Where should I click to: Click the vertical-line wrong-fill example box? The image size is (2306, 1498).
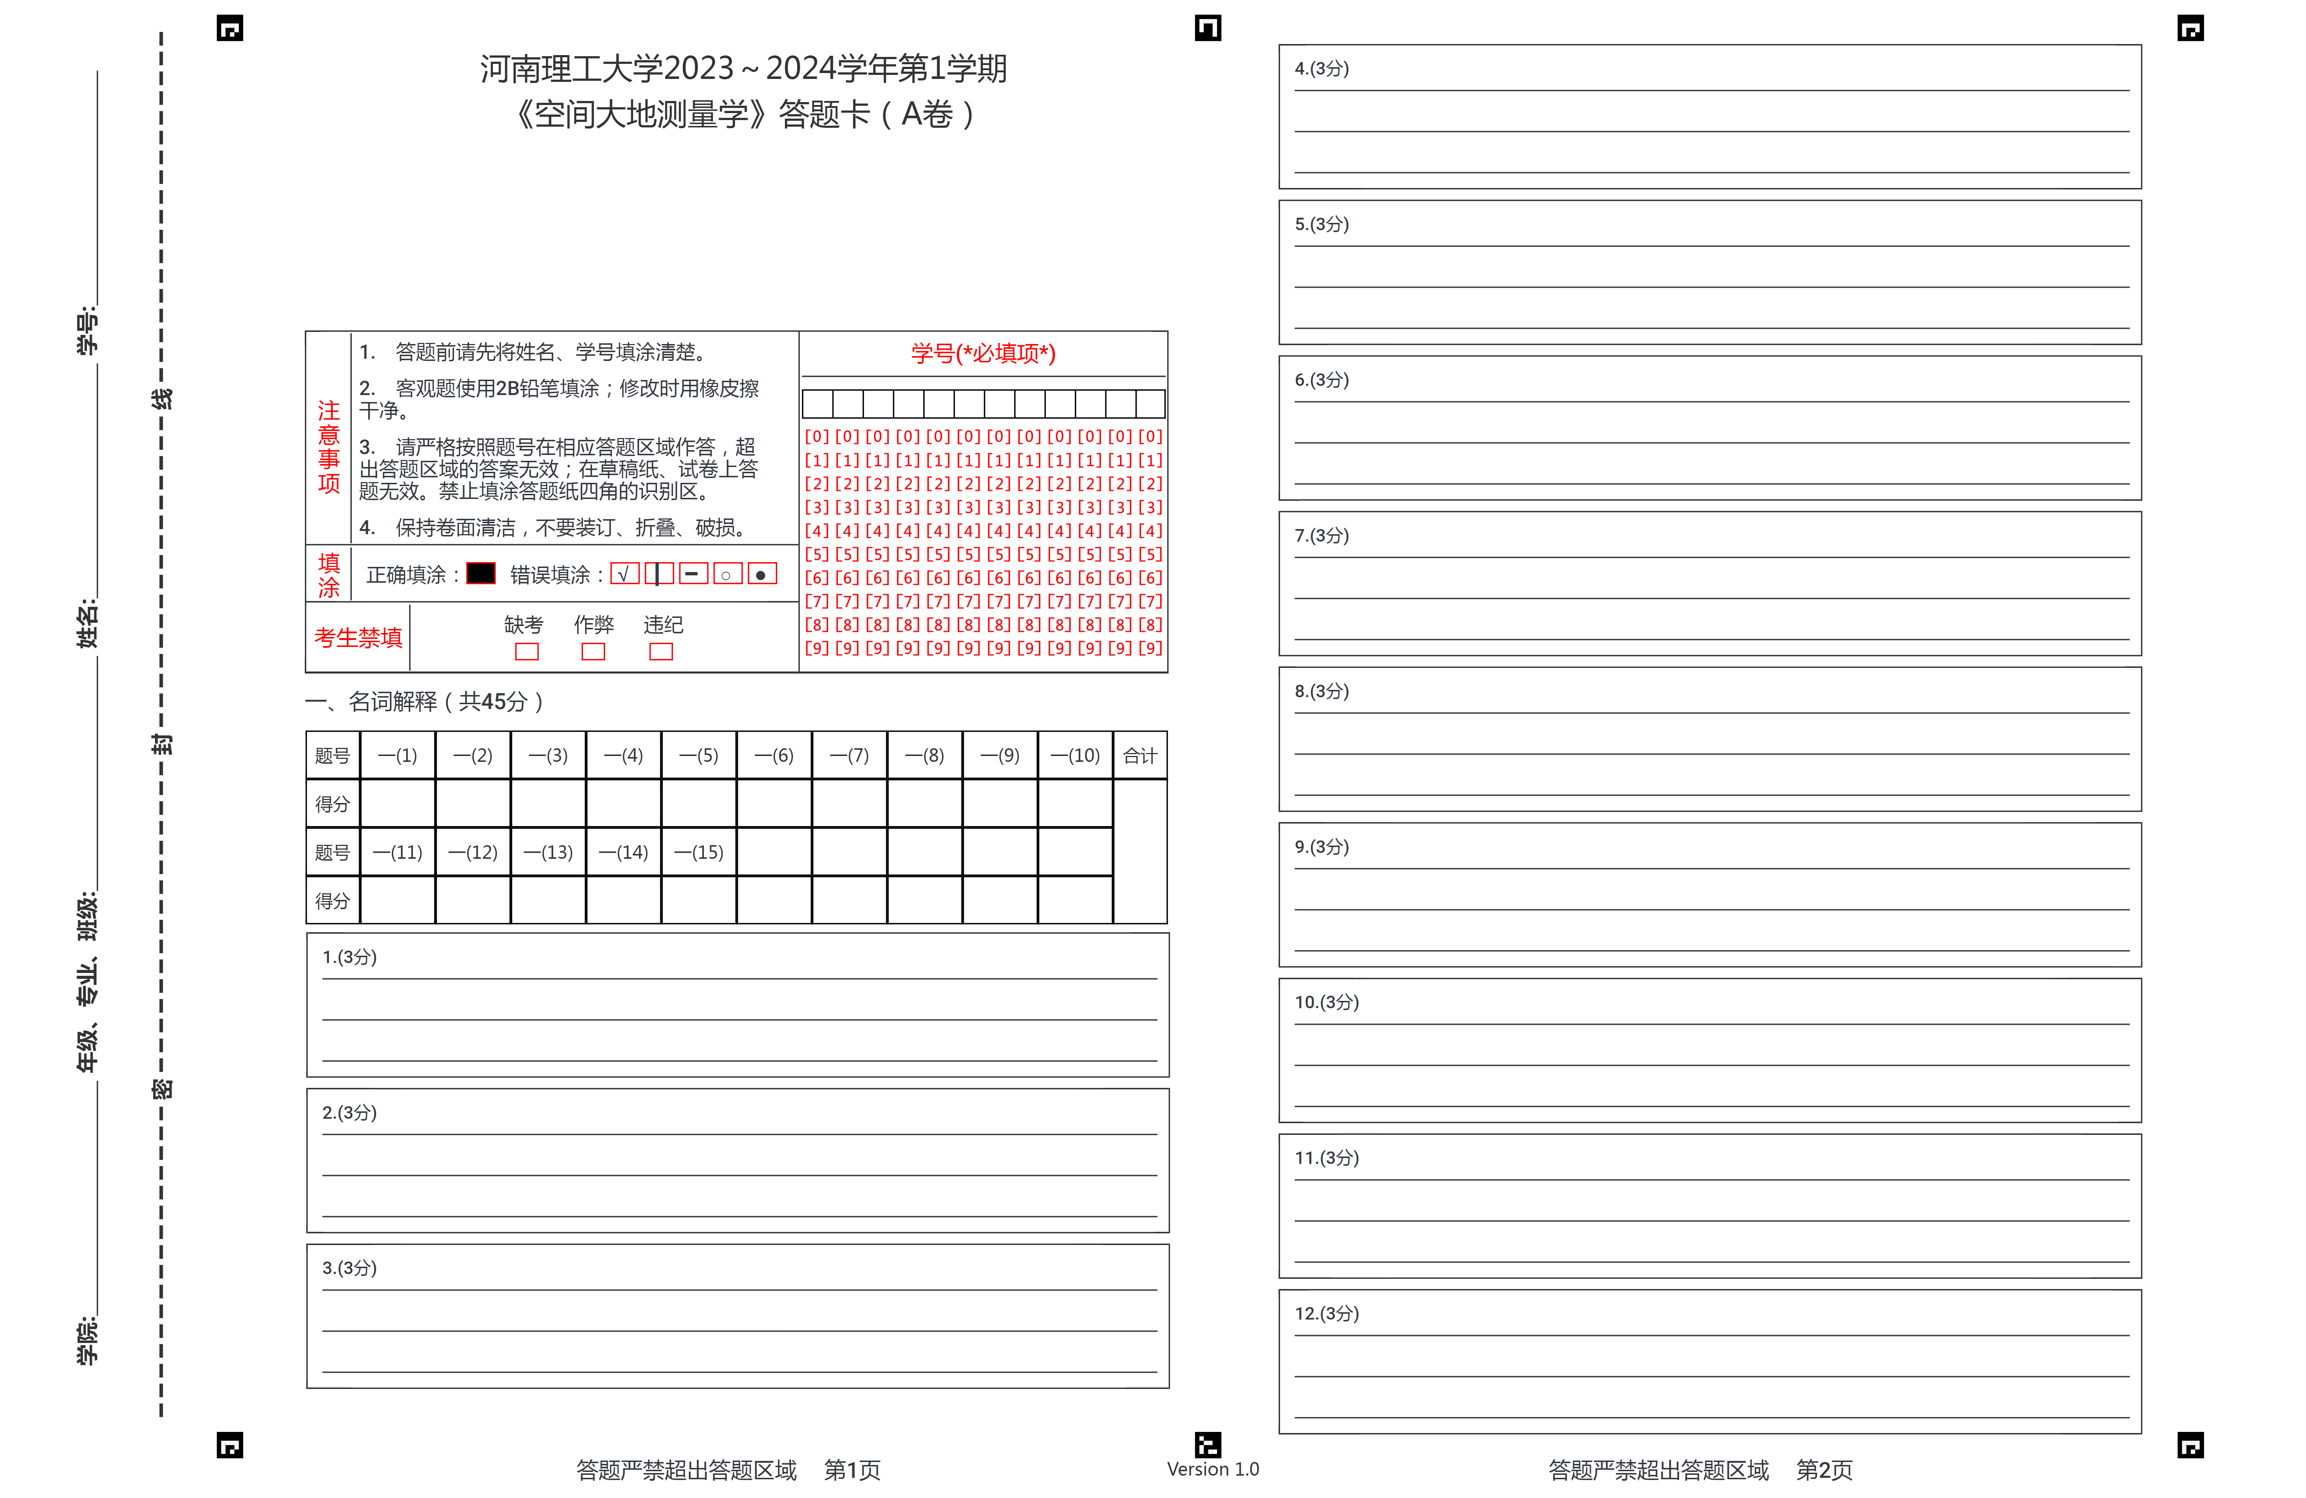pyautogui.click(x=659, y=573)
